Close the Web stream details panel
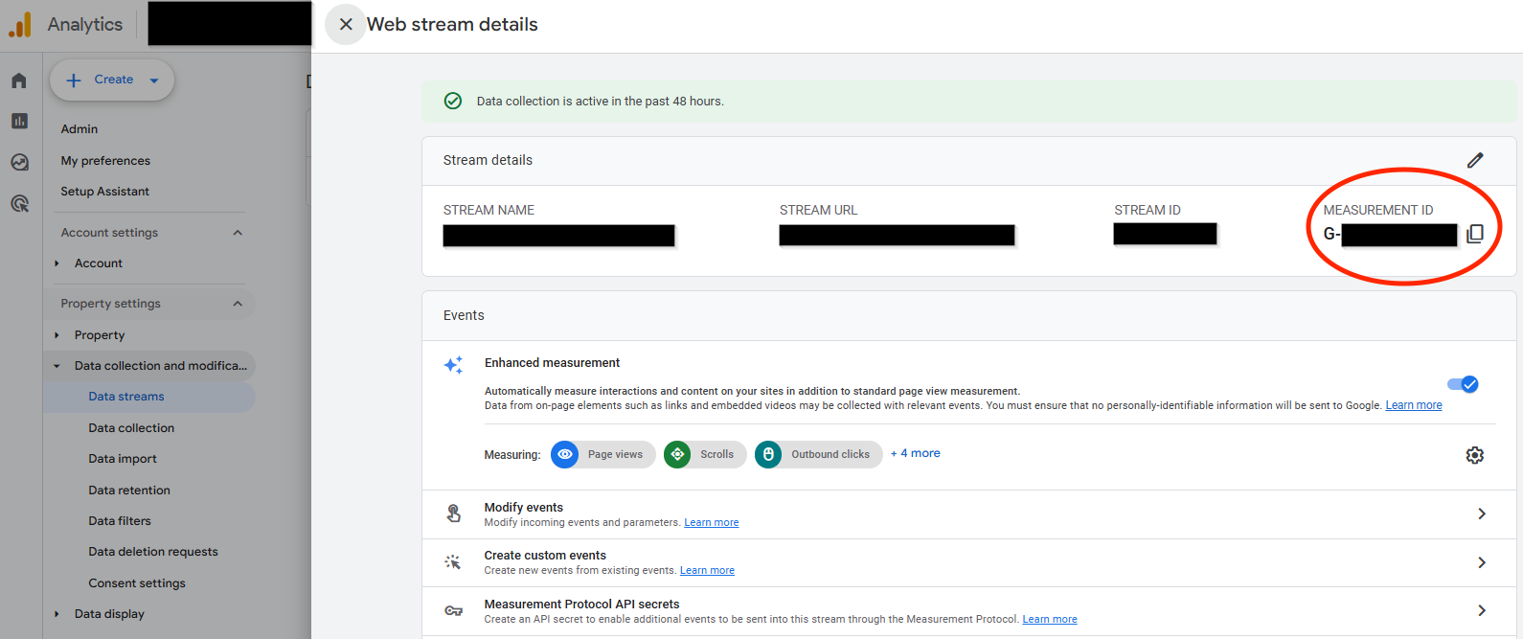 [x=346, y=24]
